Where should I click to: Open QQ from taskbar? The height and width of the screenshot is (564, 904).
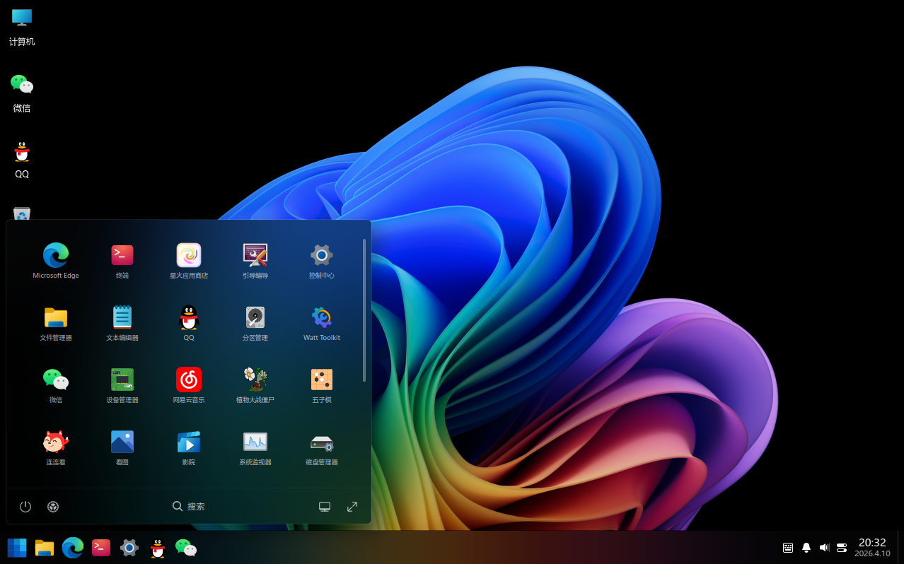point(158,548)
